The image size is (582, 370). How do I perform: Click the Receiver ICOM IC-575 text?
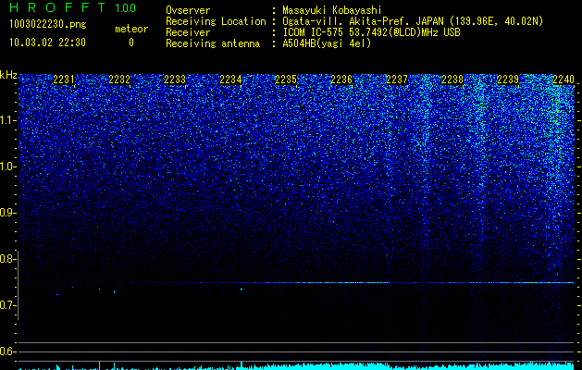(371, 32)
